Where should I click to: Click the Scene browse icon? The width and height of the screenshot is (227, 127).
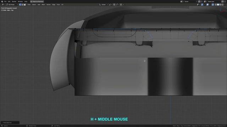182,1
